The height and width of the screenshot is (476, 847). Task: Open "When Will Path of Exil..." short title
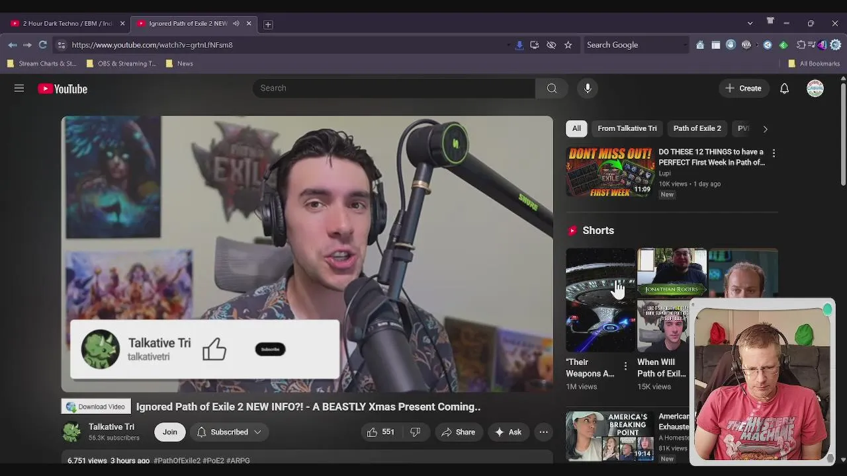pos(662,368)
